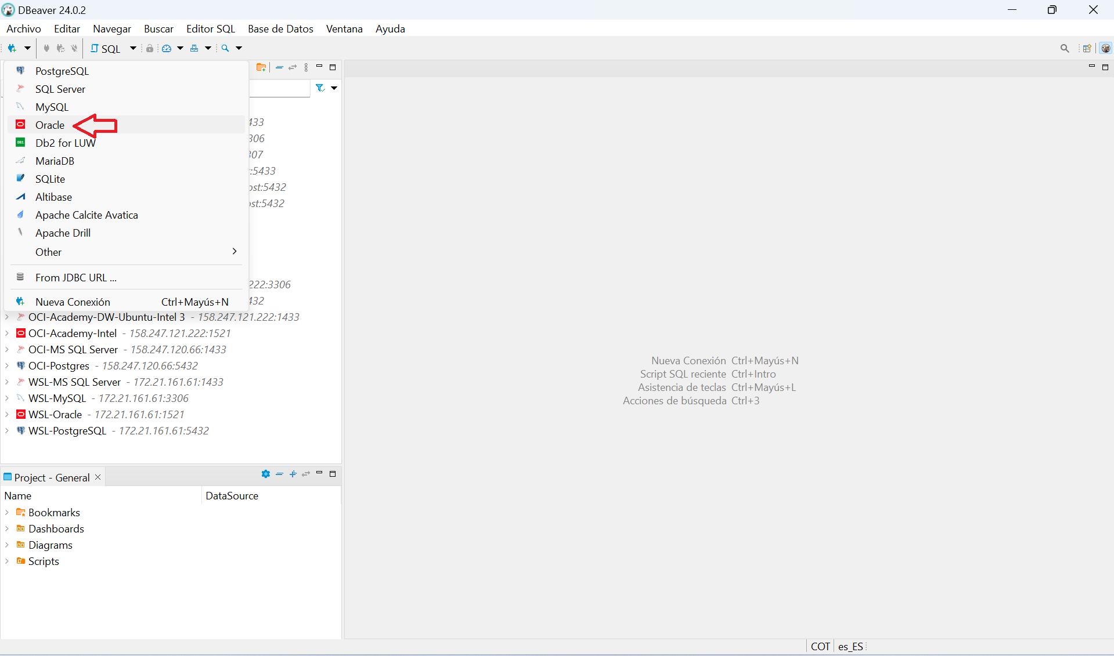Click the DBeaver perspective icon at top right
This screenshot has height=656, width=1114.
pos(1106,48)
